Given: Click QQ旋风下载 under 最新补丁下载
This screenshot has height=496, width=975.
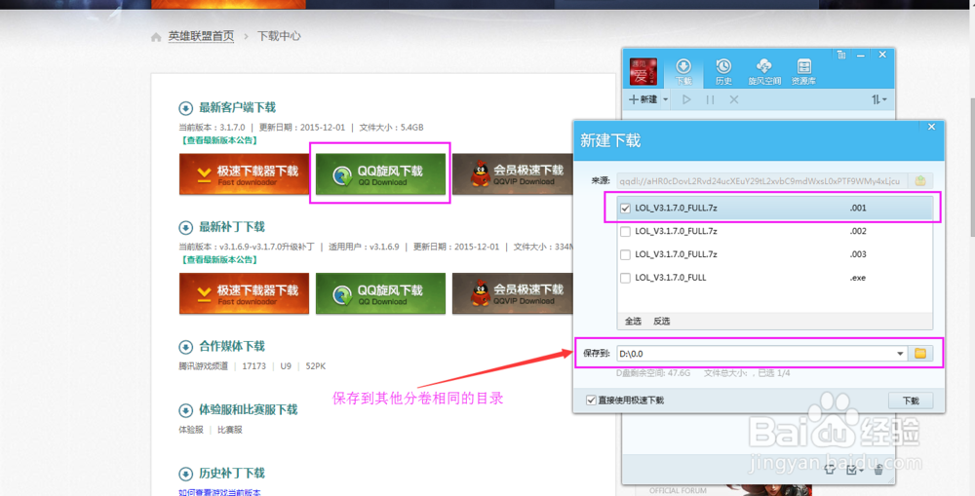Looking at the screenshot, I should pyautogui.click(x=380, y=293).
